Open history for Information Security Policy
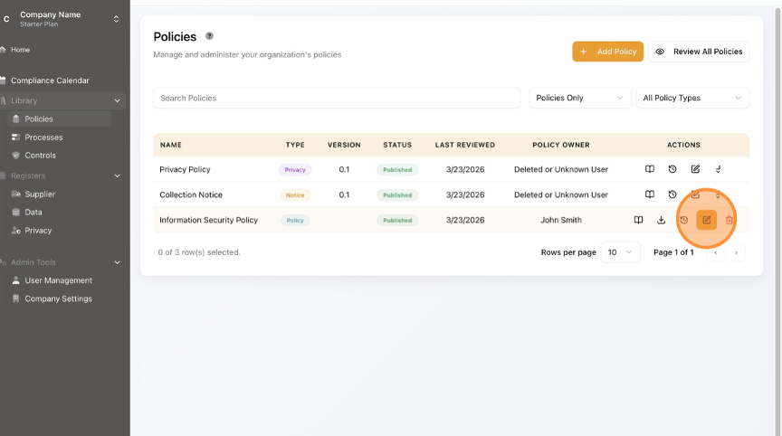782x436 pixels. 684,220
